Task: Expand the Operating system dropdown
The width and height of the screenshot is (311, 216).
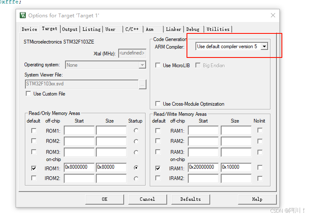Action: point(142,65)
